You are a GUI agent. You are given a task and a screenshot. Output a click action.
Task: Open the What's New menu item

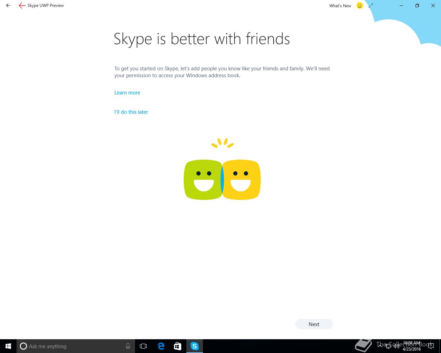[340, 6]
